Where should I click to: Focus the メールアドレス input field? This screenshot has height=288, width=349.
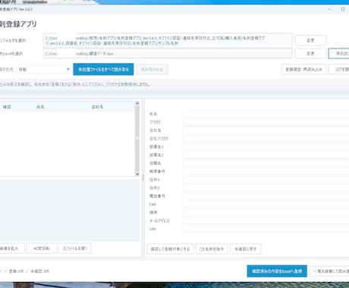click(x=266, y=221)
